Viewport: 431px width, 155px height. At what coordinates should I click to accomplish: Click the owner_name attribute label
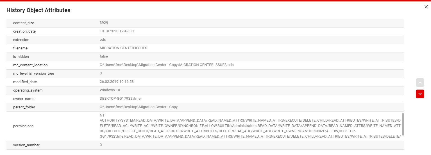(24, 99)
